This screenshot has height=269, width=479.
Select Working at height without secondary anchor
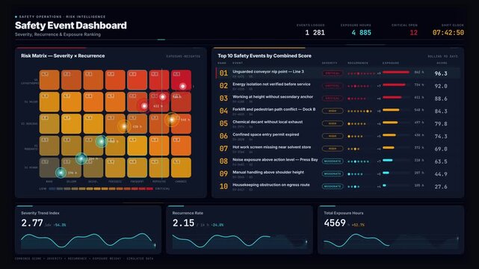pyautogui.click(x=338, y=99)
